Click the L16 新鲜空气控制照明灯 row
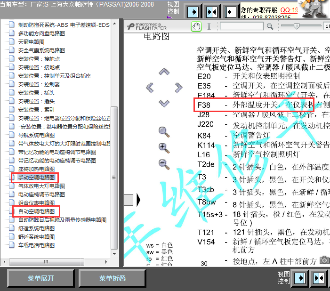The image size is (330, 291). [x=249, y=154]
